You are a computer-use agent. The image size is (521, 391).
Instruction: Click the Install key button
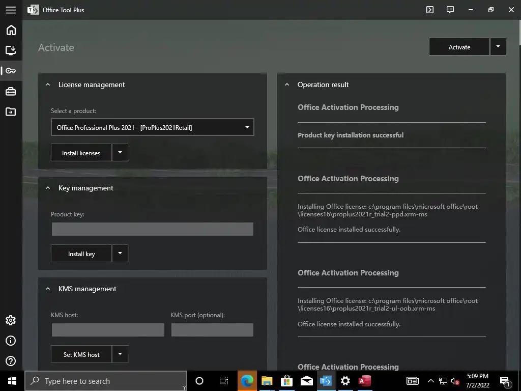[x=81, y=254]
